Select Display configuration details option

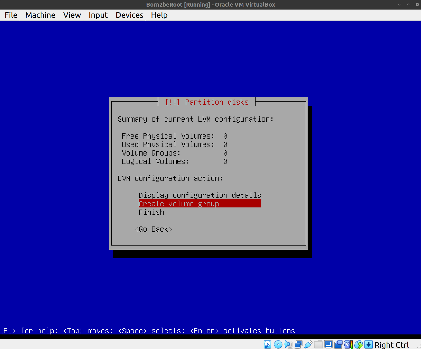click(200, 195)
